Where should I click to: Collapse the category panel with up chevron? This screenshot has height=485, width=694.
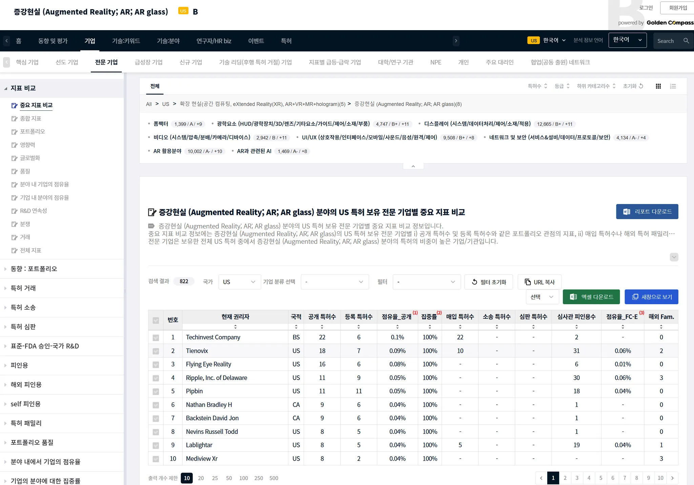413,166
